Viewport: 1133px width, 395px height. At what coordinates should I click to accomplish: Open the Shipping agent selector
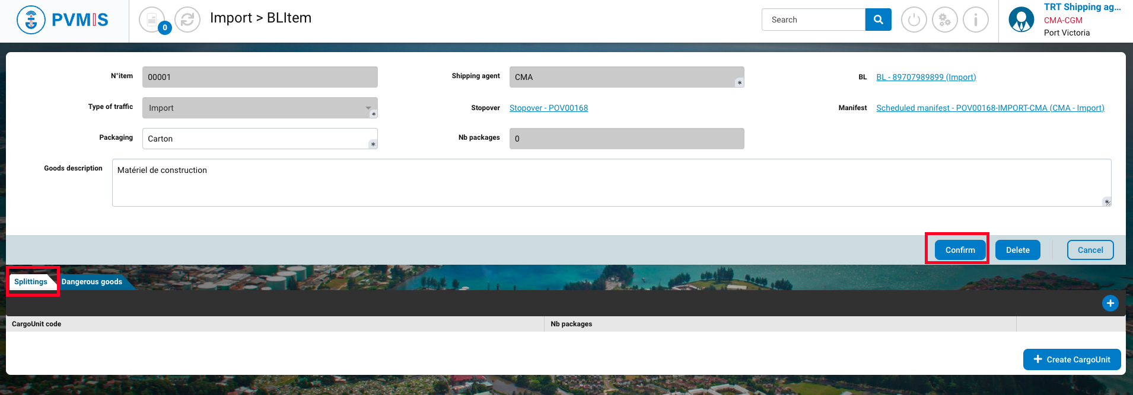coord(626,77)
